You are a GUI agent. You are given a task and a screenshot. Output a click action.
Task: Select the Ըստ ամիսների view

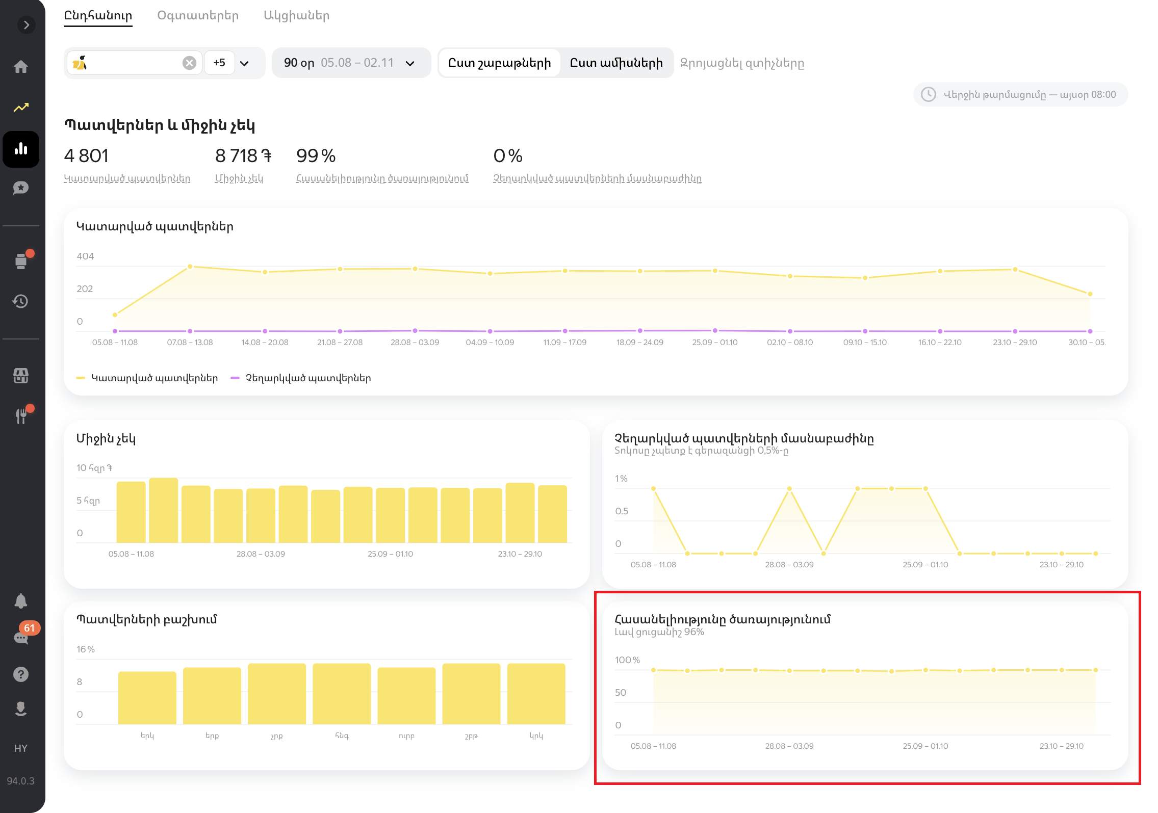pos(616,63)
